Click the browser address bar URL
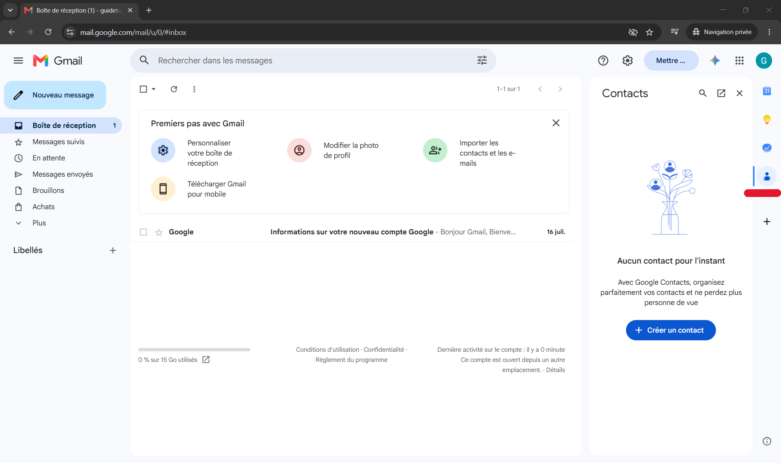Screen dimensions: 781x463 pos(133,32)
